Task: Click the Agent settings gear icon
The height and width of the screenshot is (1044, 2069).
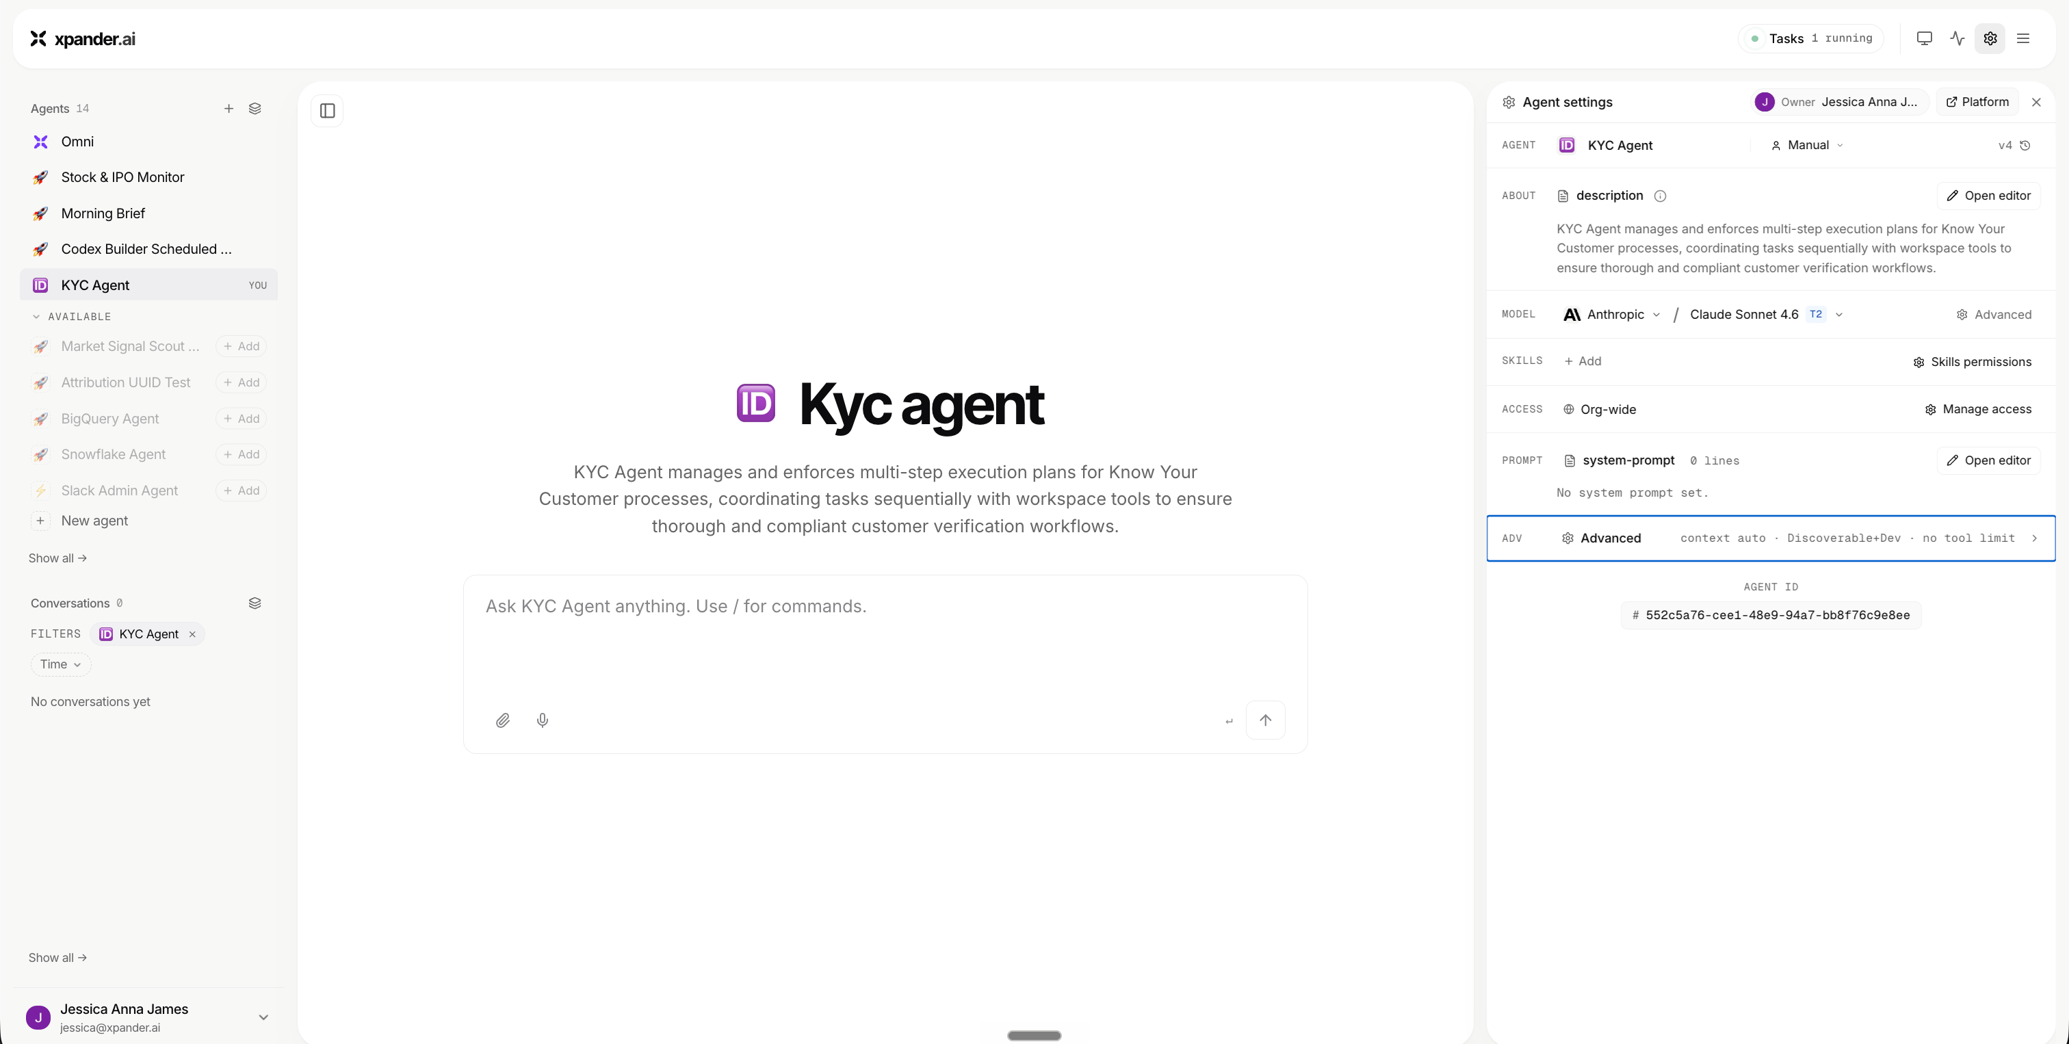Action: [1509, 102]
